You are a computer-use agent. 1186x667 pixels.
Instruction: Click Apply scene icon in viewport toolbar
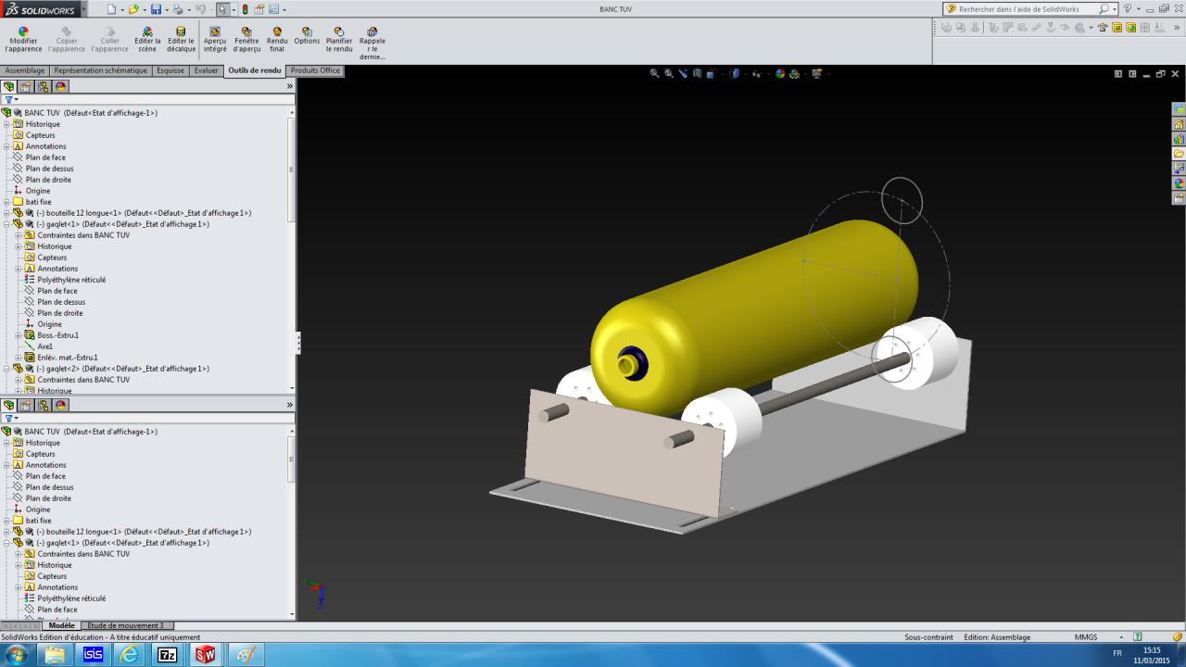pyautogui.click(x=794, y=73)
